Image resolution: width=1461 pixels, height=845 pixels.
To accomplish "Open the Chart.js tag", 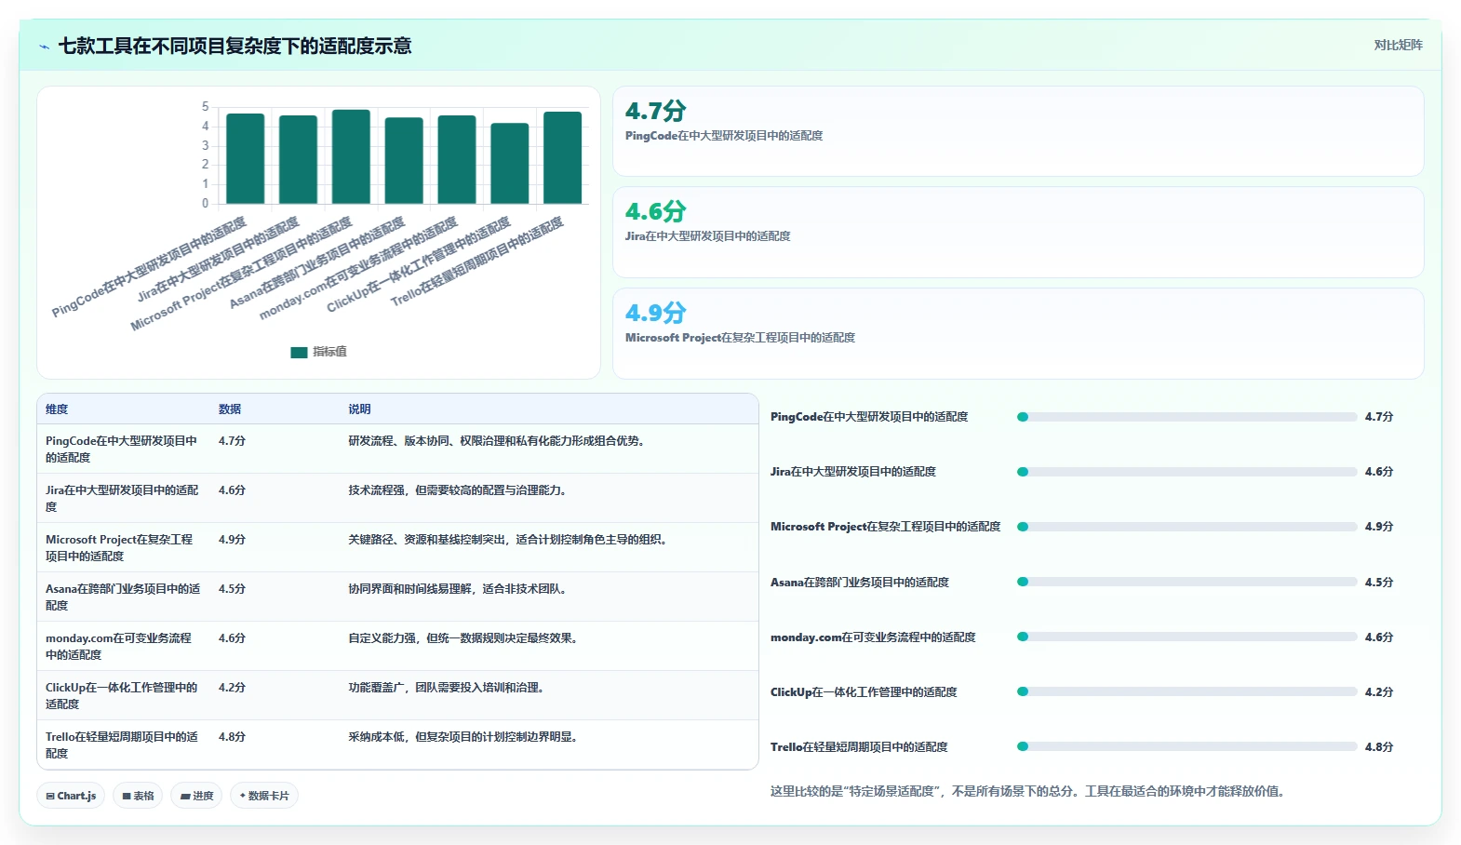I will click(71, 796).
